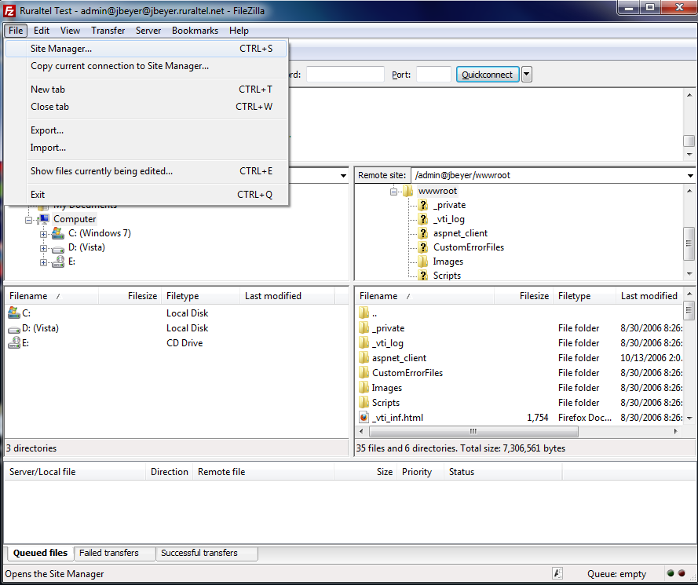
Task: Sort local list by Filetype column header
Action: tap(201, 296)
